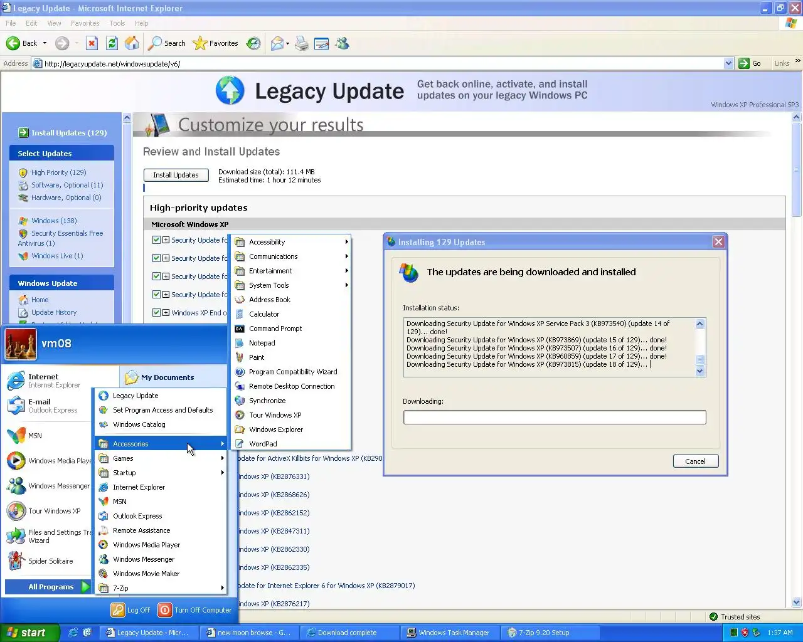Open Notepad from Accessories submenu
The image size is (803, 642).
290,343
